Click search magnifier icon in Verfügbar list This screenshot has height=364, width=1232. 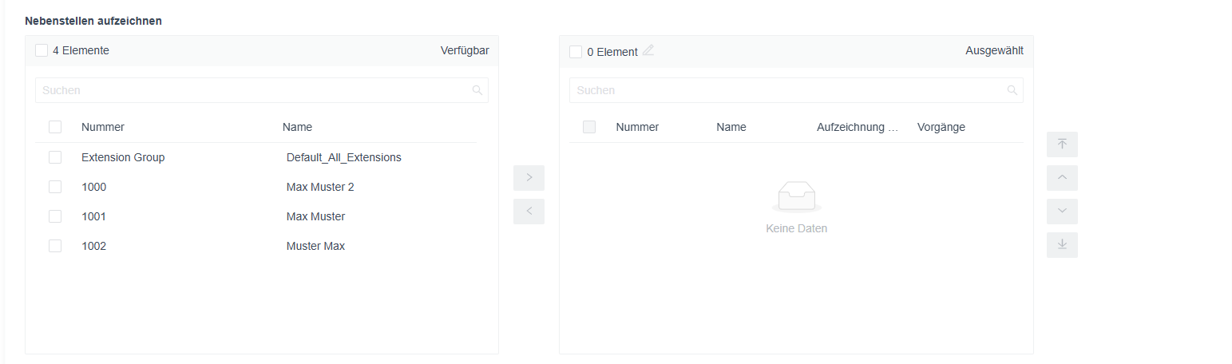click(x=477, y=90)
